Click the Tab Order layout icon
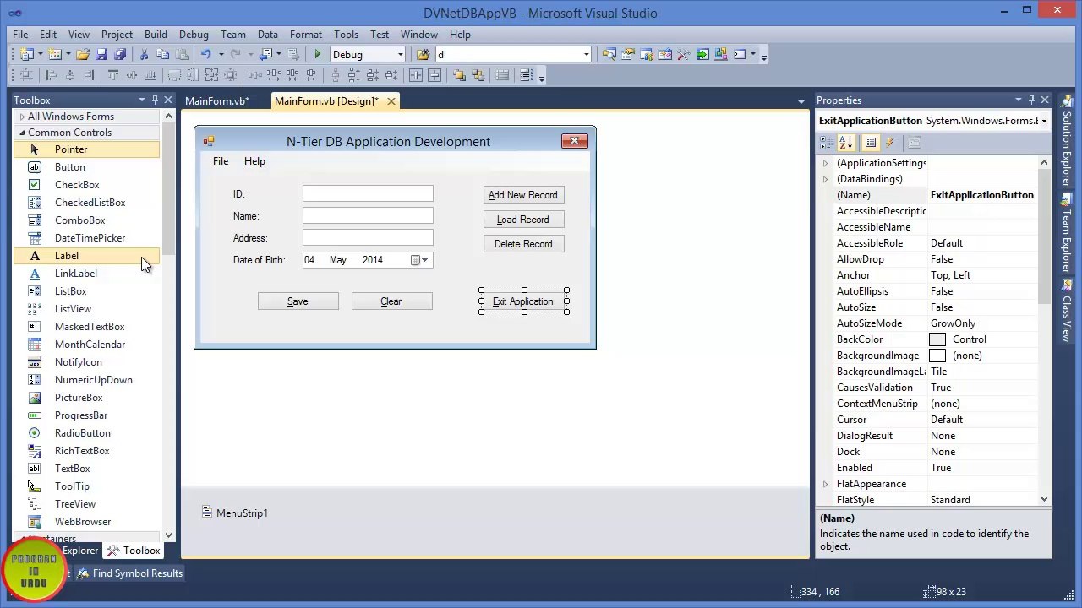This screenshot has width=1082, height=608. click(527, 76)
